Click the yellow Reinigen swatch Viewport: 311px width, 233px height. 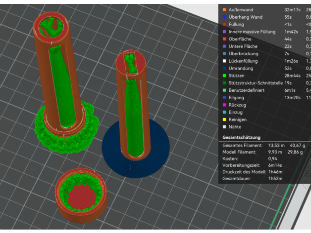(x=225, y=120)
